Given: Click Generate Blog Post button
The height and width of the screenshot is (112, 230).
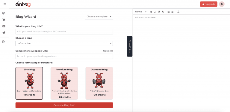Looking at the screenshot, I should 64,105.
